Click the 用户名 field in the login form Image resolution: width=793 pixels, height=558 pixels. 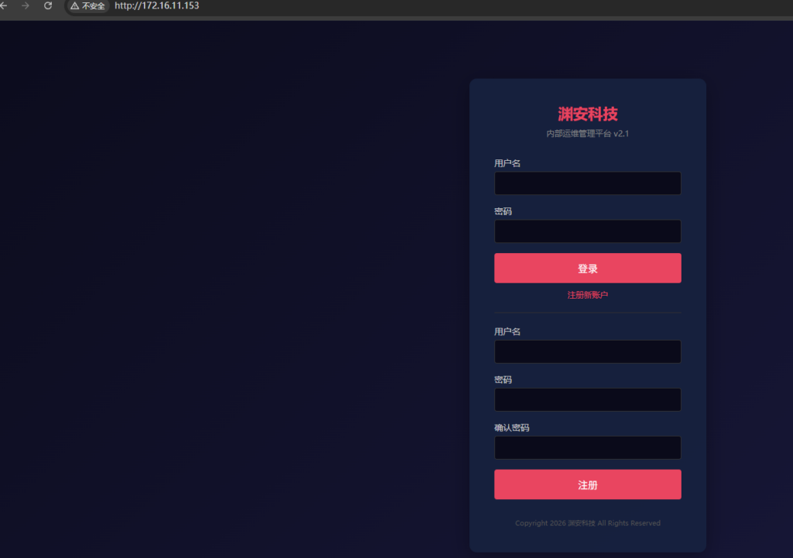(x=587, y=183)
